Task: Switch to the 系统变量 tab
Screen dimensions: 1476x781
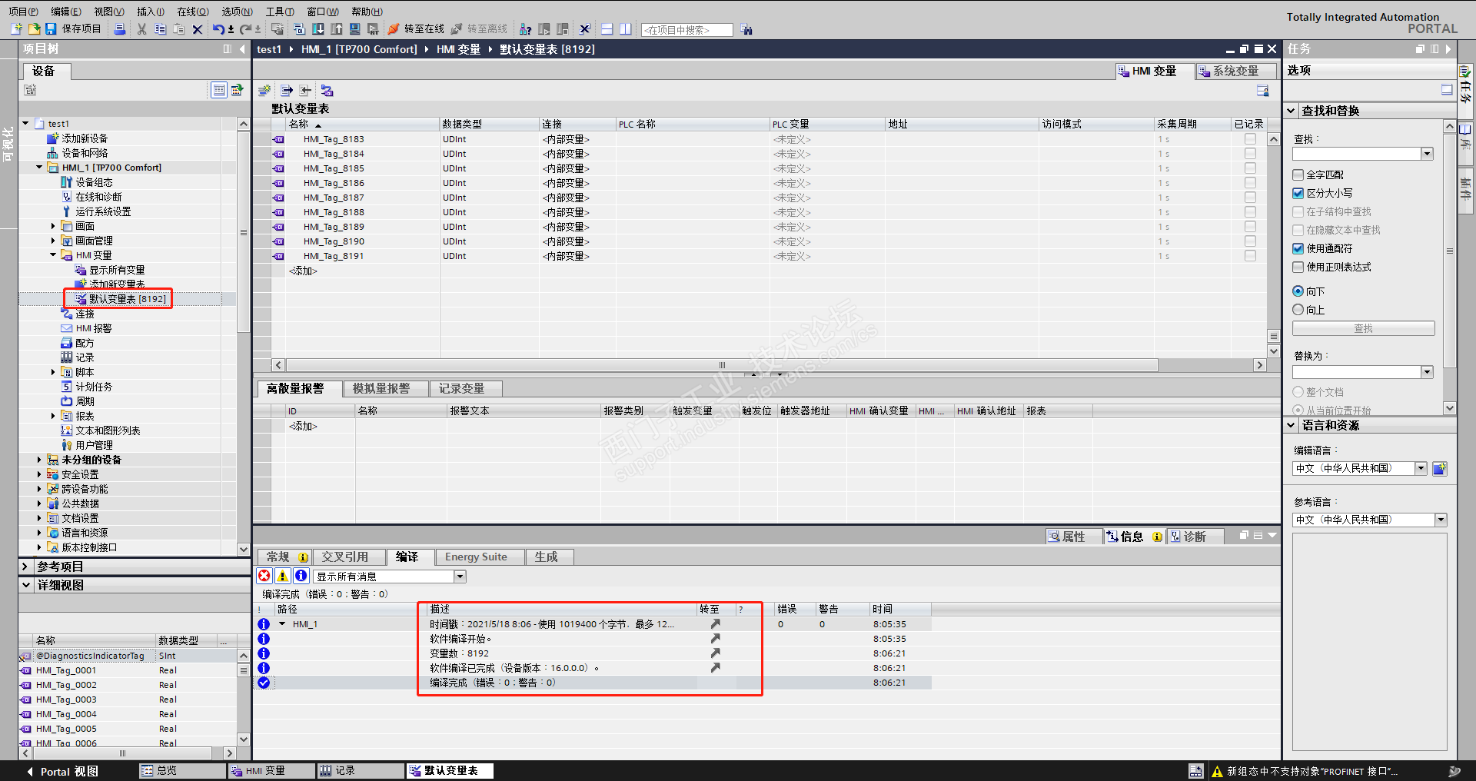Action: click(1235, 71)
